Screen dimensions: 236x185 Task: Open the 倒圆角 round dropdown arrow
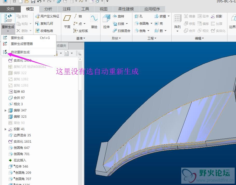pos(151,24)
